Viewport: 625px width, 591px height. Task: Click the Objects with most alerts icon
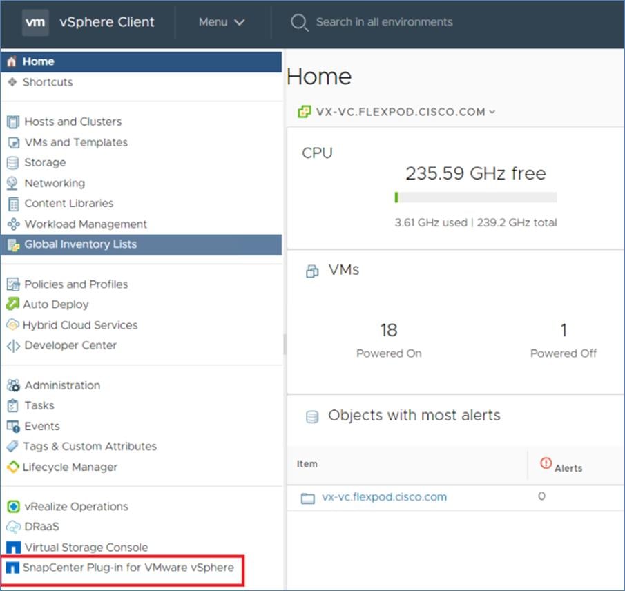(312, 416)
